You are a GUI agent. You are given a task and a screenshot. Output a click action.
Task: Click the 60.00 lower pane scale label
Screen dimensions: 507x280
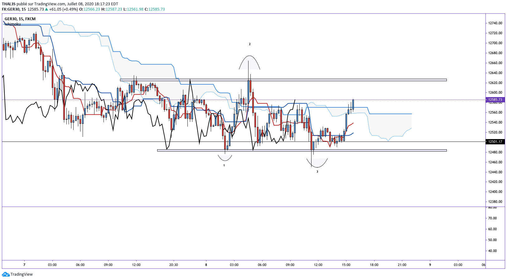tap(492, 229)
